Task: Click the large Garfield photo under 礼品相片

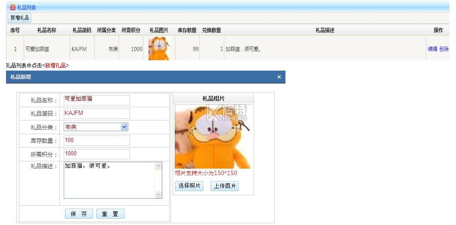Action: click(213, 137)
